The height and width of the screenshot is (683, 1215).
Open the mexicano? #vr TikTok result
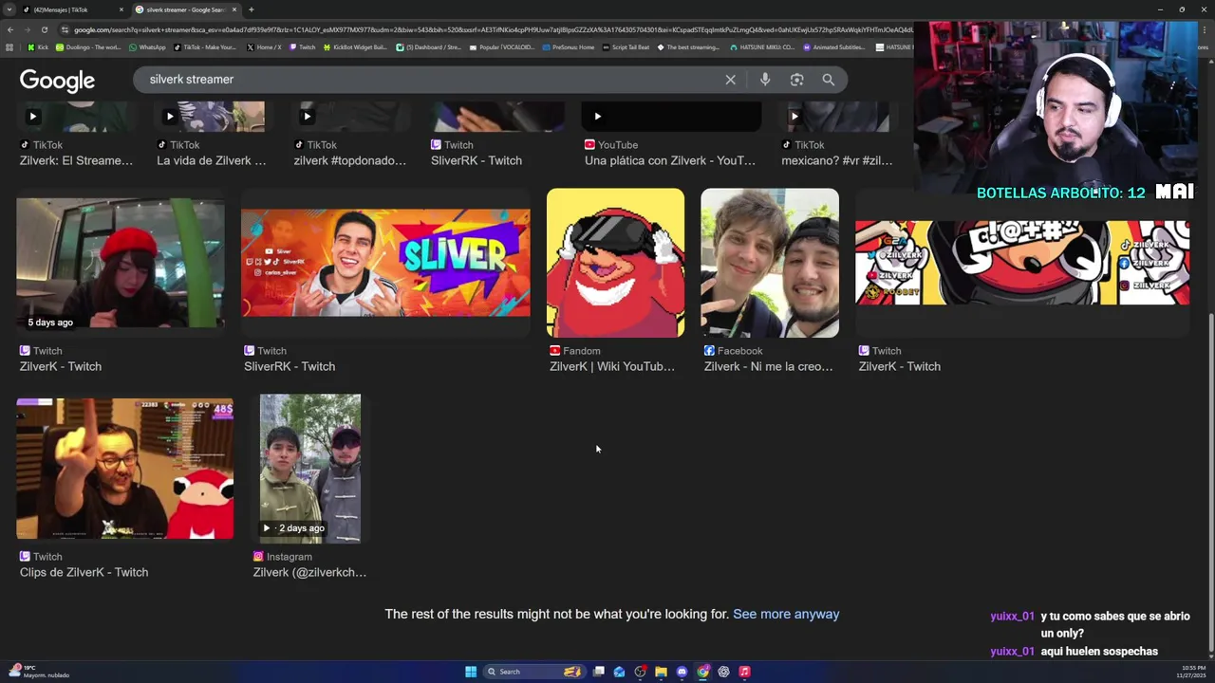coord(836,160)
